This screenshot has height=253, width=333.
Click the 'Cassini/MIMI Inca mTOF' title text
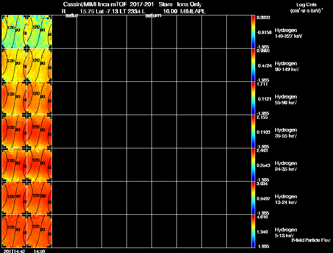[95, 4]
